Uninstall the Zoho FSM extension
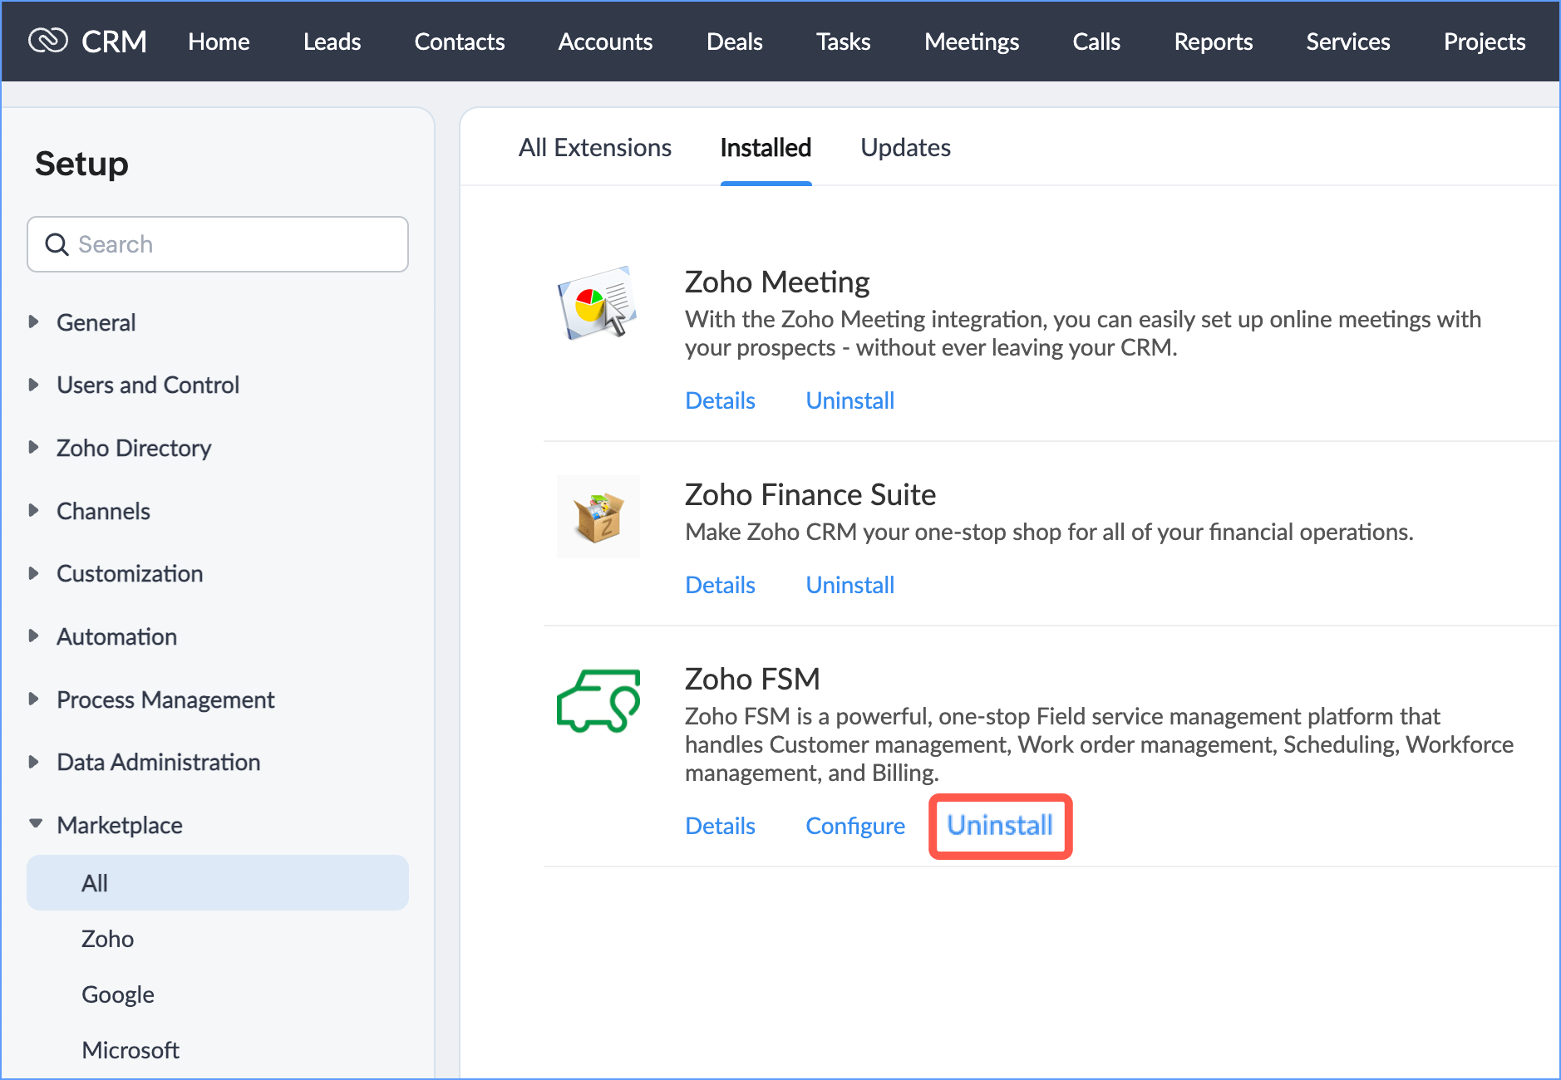Image resolution: width=1561 pixels, height=1080 pixels. (1000, 826)
